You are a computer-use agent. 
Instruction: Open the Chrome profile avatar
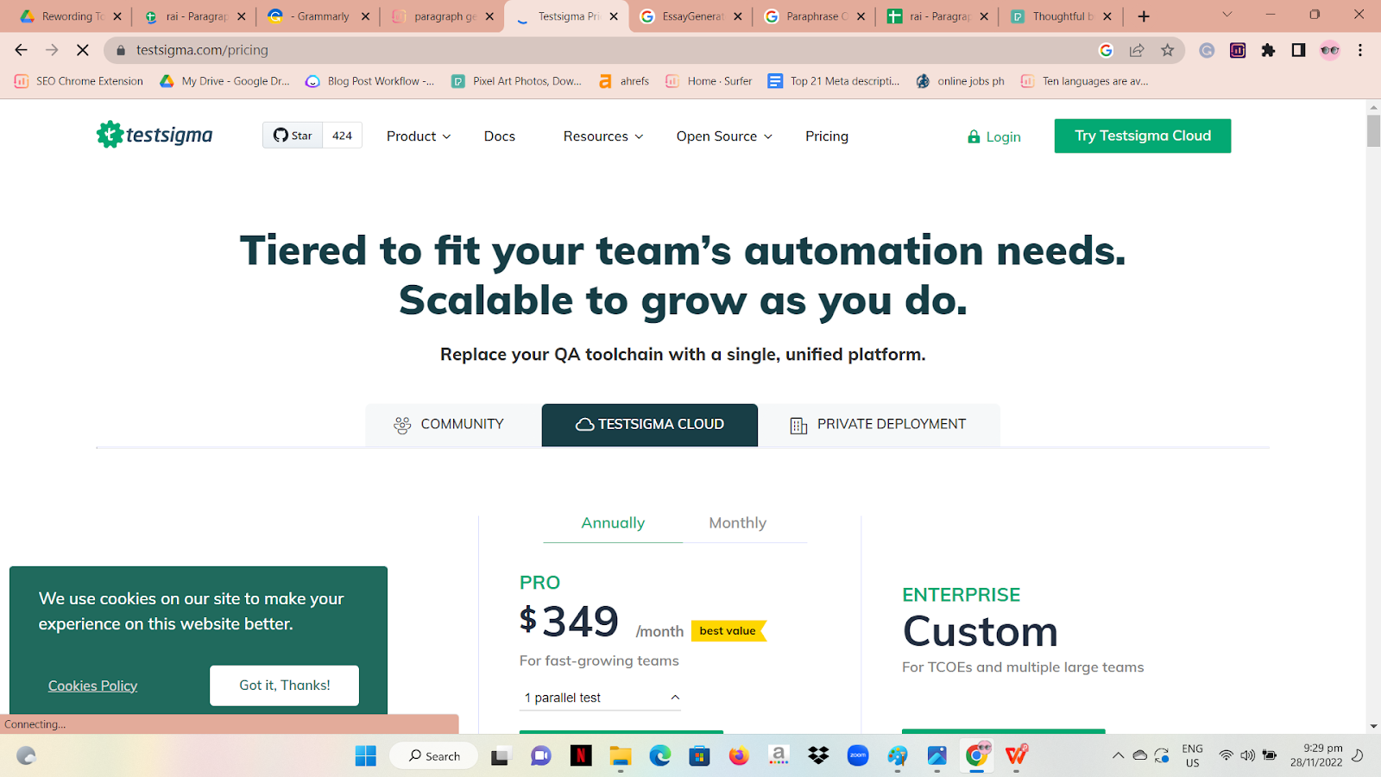[x=1330, y=50]
